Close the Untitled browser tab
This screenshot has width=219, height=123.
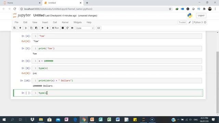pyautogui.click(x=81, y=3)
